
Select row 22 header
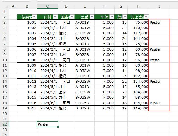[x=4, y=124]
